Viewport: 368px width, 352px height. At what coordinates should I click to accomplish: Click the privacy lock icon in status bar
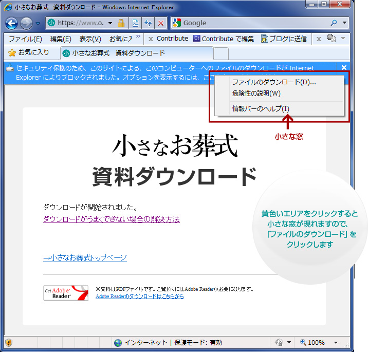click(x=279, y=343)
